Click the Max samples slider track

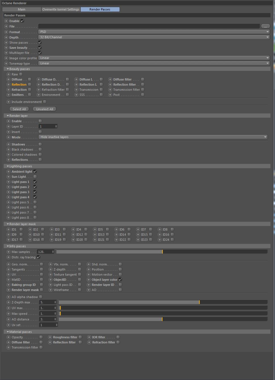click(162, 252)
